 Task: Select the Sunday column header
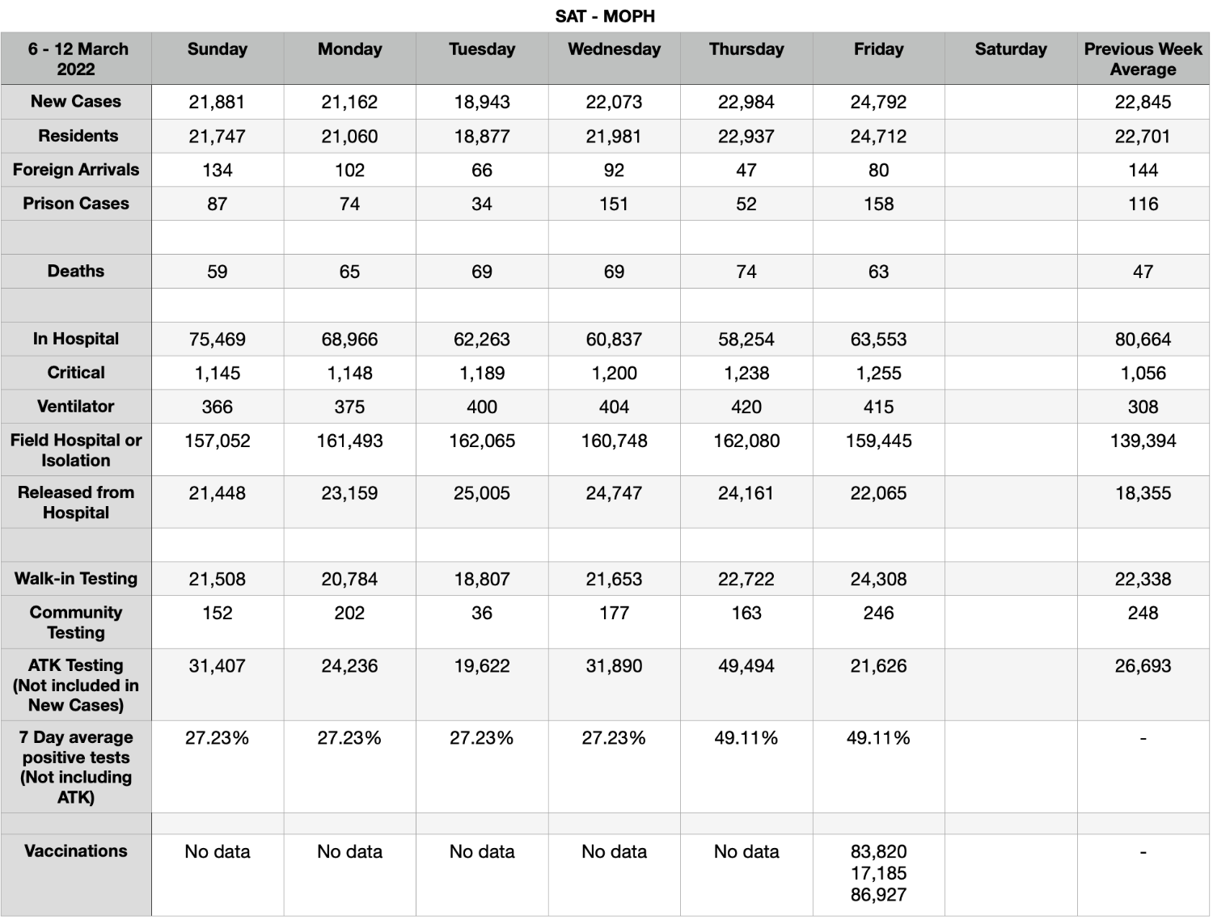pyautogui.click(x=218, y=59)
